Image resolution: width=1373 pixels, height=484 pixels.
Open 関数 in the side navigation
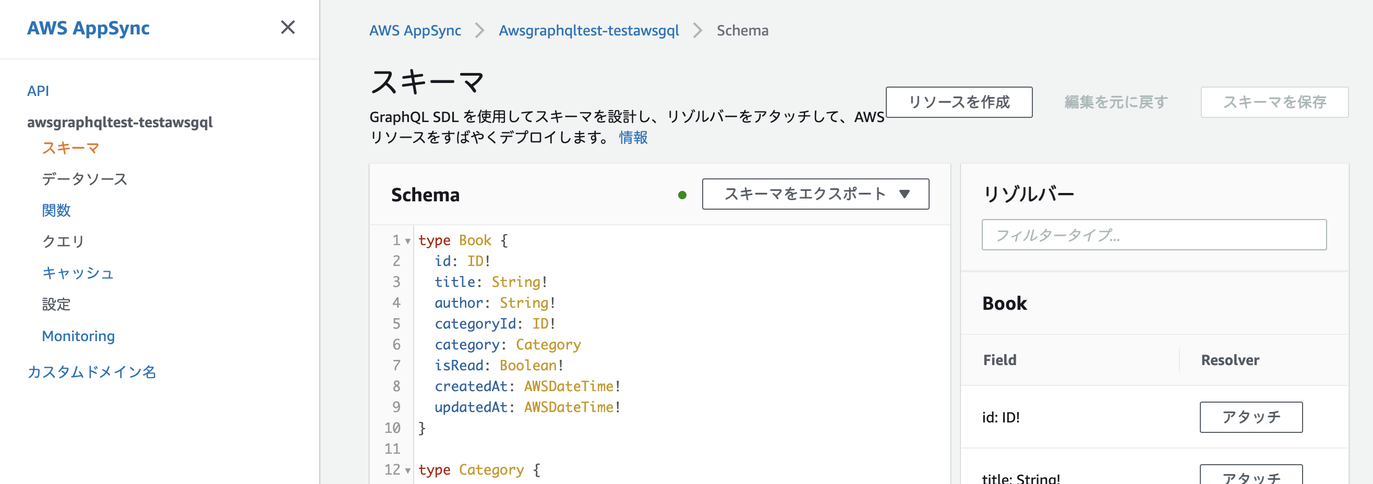(x=56, y=210)
